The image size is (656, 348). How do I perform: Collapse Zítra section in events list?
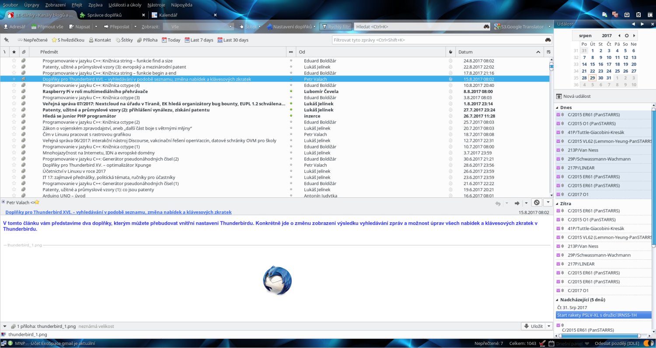pos(557,203)
